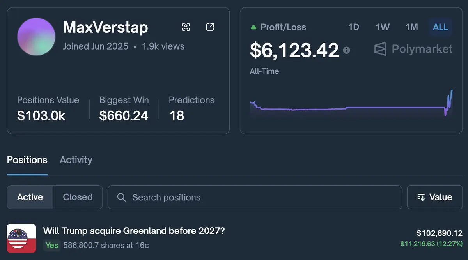The height and width of the screenshot is (260, 468).
Task: Click the American flag icon on the Greenland market
Action: (x=21, y=238)
